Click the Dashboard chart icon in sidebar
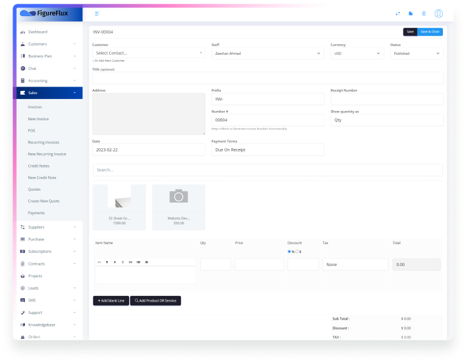Viewport: 466px width, 362px height. click(22, 32)
